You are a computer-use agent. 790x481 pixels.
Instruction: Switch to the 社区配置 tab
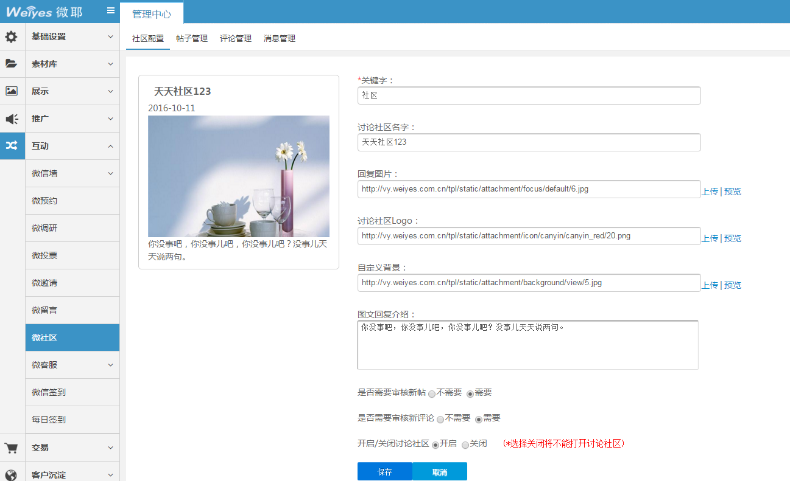point(148,38)
